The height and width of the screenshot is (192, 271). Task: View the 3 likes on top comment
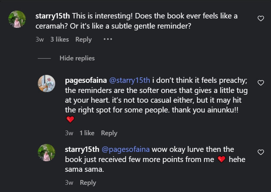(60, 39)
